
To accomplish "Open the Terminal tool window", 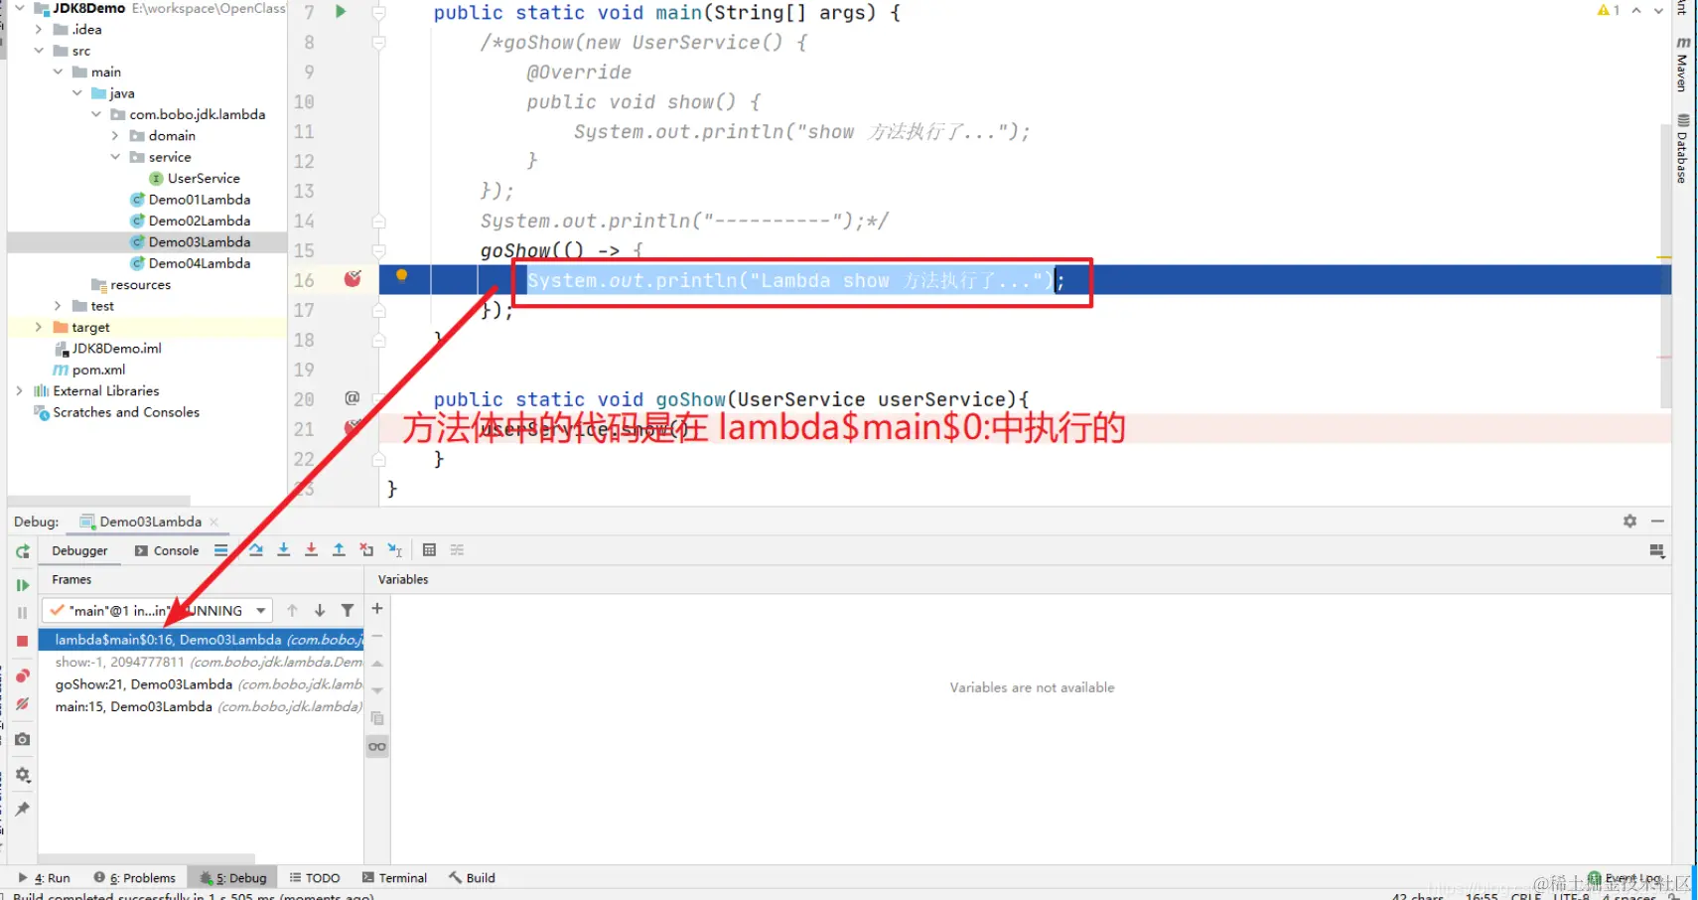I will pyautogui.click(x=394, y=878).
